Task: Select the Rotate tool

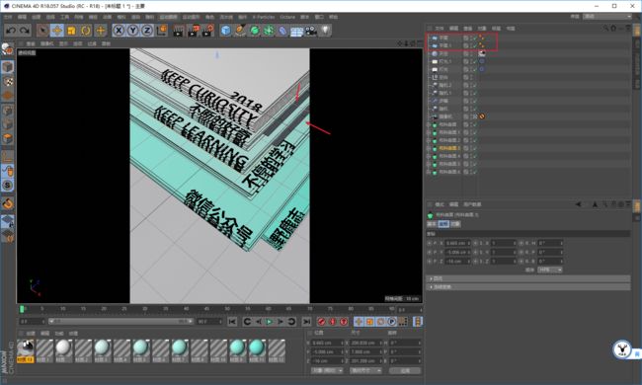Action: click(x=86, y=31)
